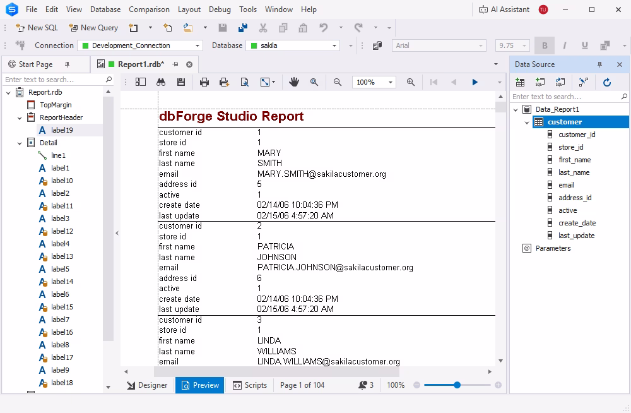This screenshot has width=631, height=413.
Task: Open the AI Assistant
Action: click(504, 9)
